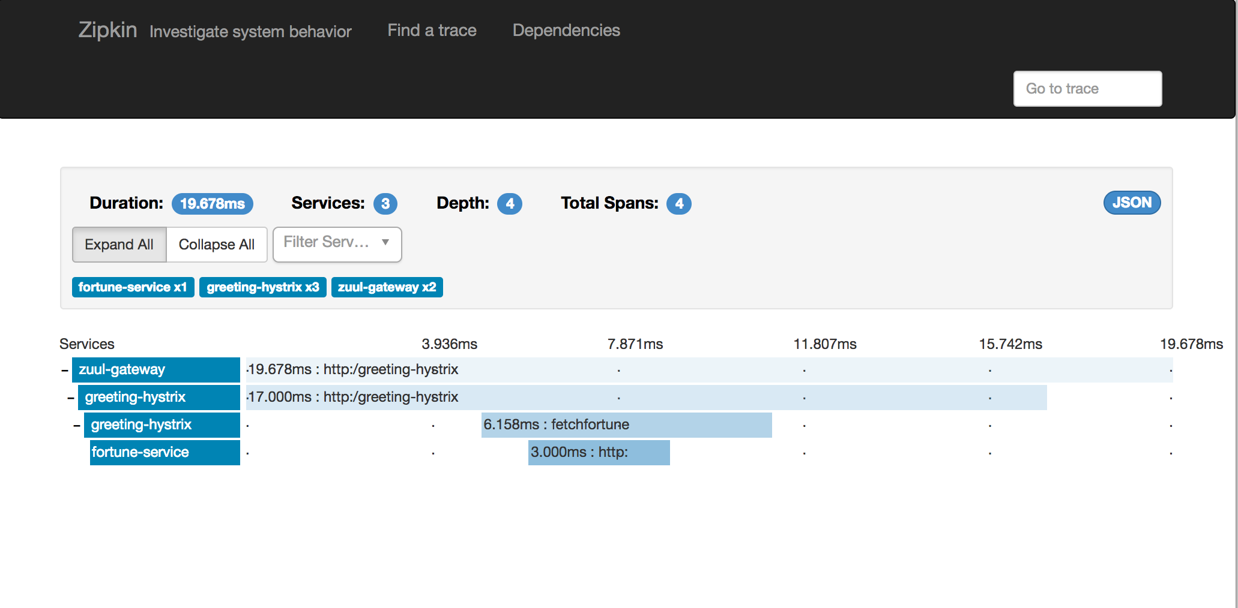The height and width of the screenshot is (608, 1238).
Task: Open the 19.678ms http:/greeting-hystrix span bar
Action: (x=710, y=370)
